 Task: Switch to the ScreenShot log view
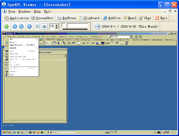(42, 18)
